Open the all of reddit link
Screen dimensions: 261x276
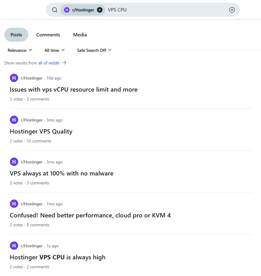pyautogui.click(x=49, y=63)
